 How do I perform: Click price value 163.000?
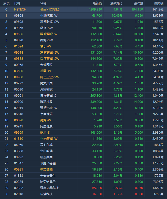[96, 133]
